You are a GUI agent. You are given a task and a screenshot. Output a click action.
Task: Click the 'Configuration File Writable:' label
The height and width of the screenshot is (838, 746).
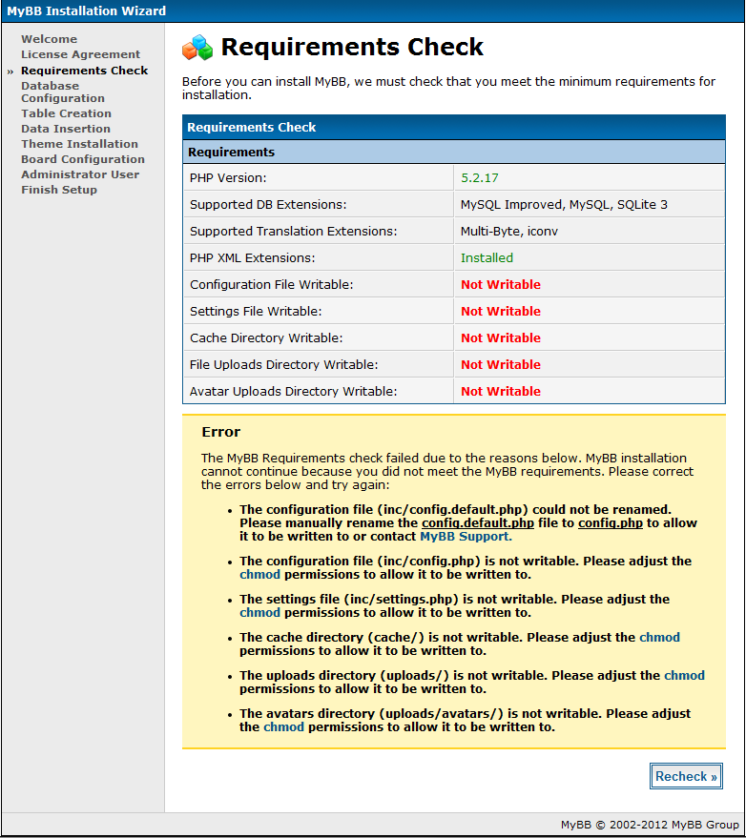(x=272, y=285)
